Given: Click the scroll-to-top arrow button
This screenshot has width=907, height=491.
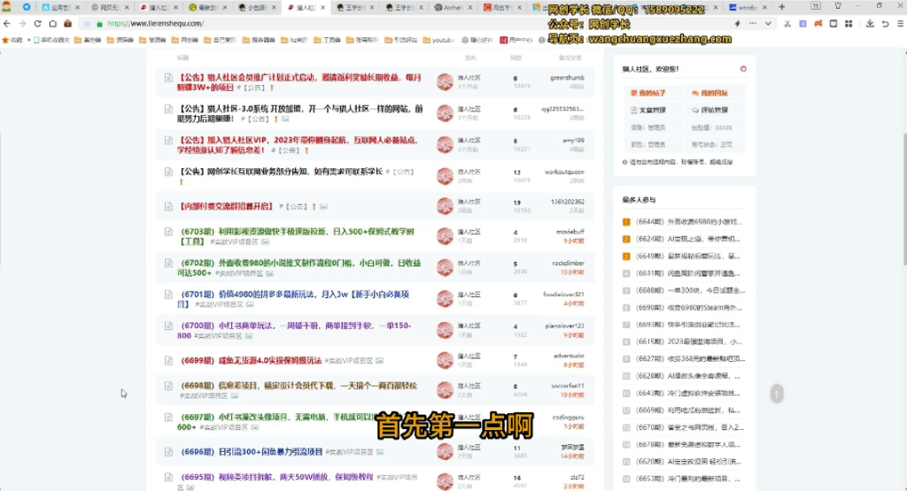Looking at the screenshot, I should (x=777, y=394).
